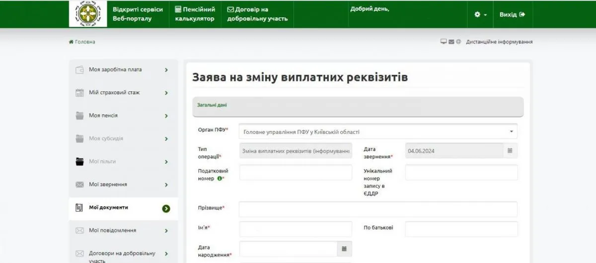This screenshot has width=596, height=263.
Task: Open calendar icon for Дата народження
Action: pyautogui.click(x=344, y=249)
